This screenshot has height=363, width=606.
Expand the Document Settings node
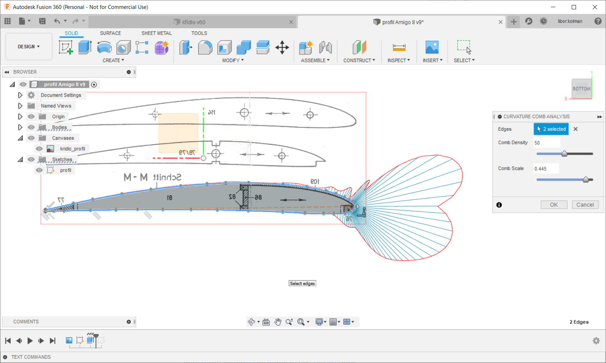click(x=20, y=95)
